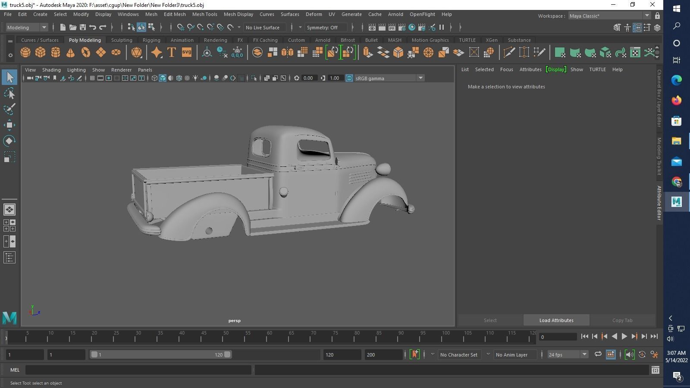Open the Mesh Tools menu
Image resolution: width=690 pixels, height=388 pixels.
[x=204, y=14]
